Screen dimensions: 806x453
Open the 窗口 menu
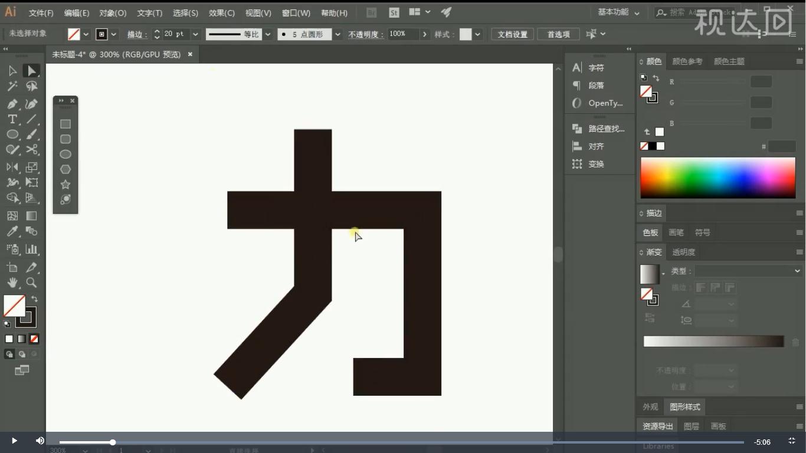tap(296, 12)
